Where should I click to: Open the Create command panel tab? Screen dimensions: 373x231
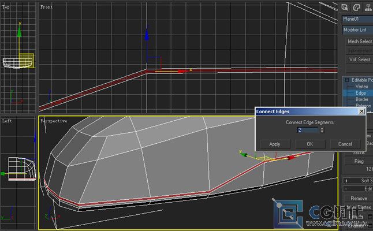345,8
